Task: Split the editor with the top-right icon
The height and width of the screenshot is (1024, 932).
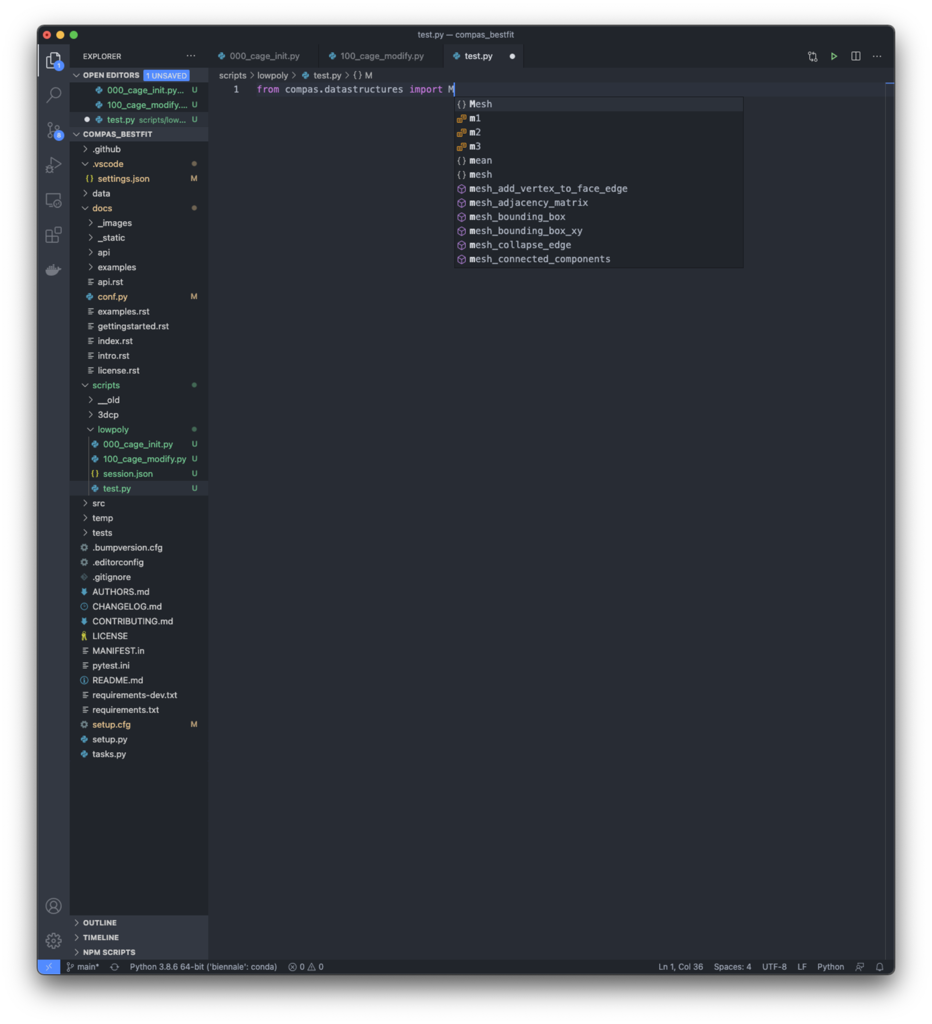Action: tap(856, 56)
